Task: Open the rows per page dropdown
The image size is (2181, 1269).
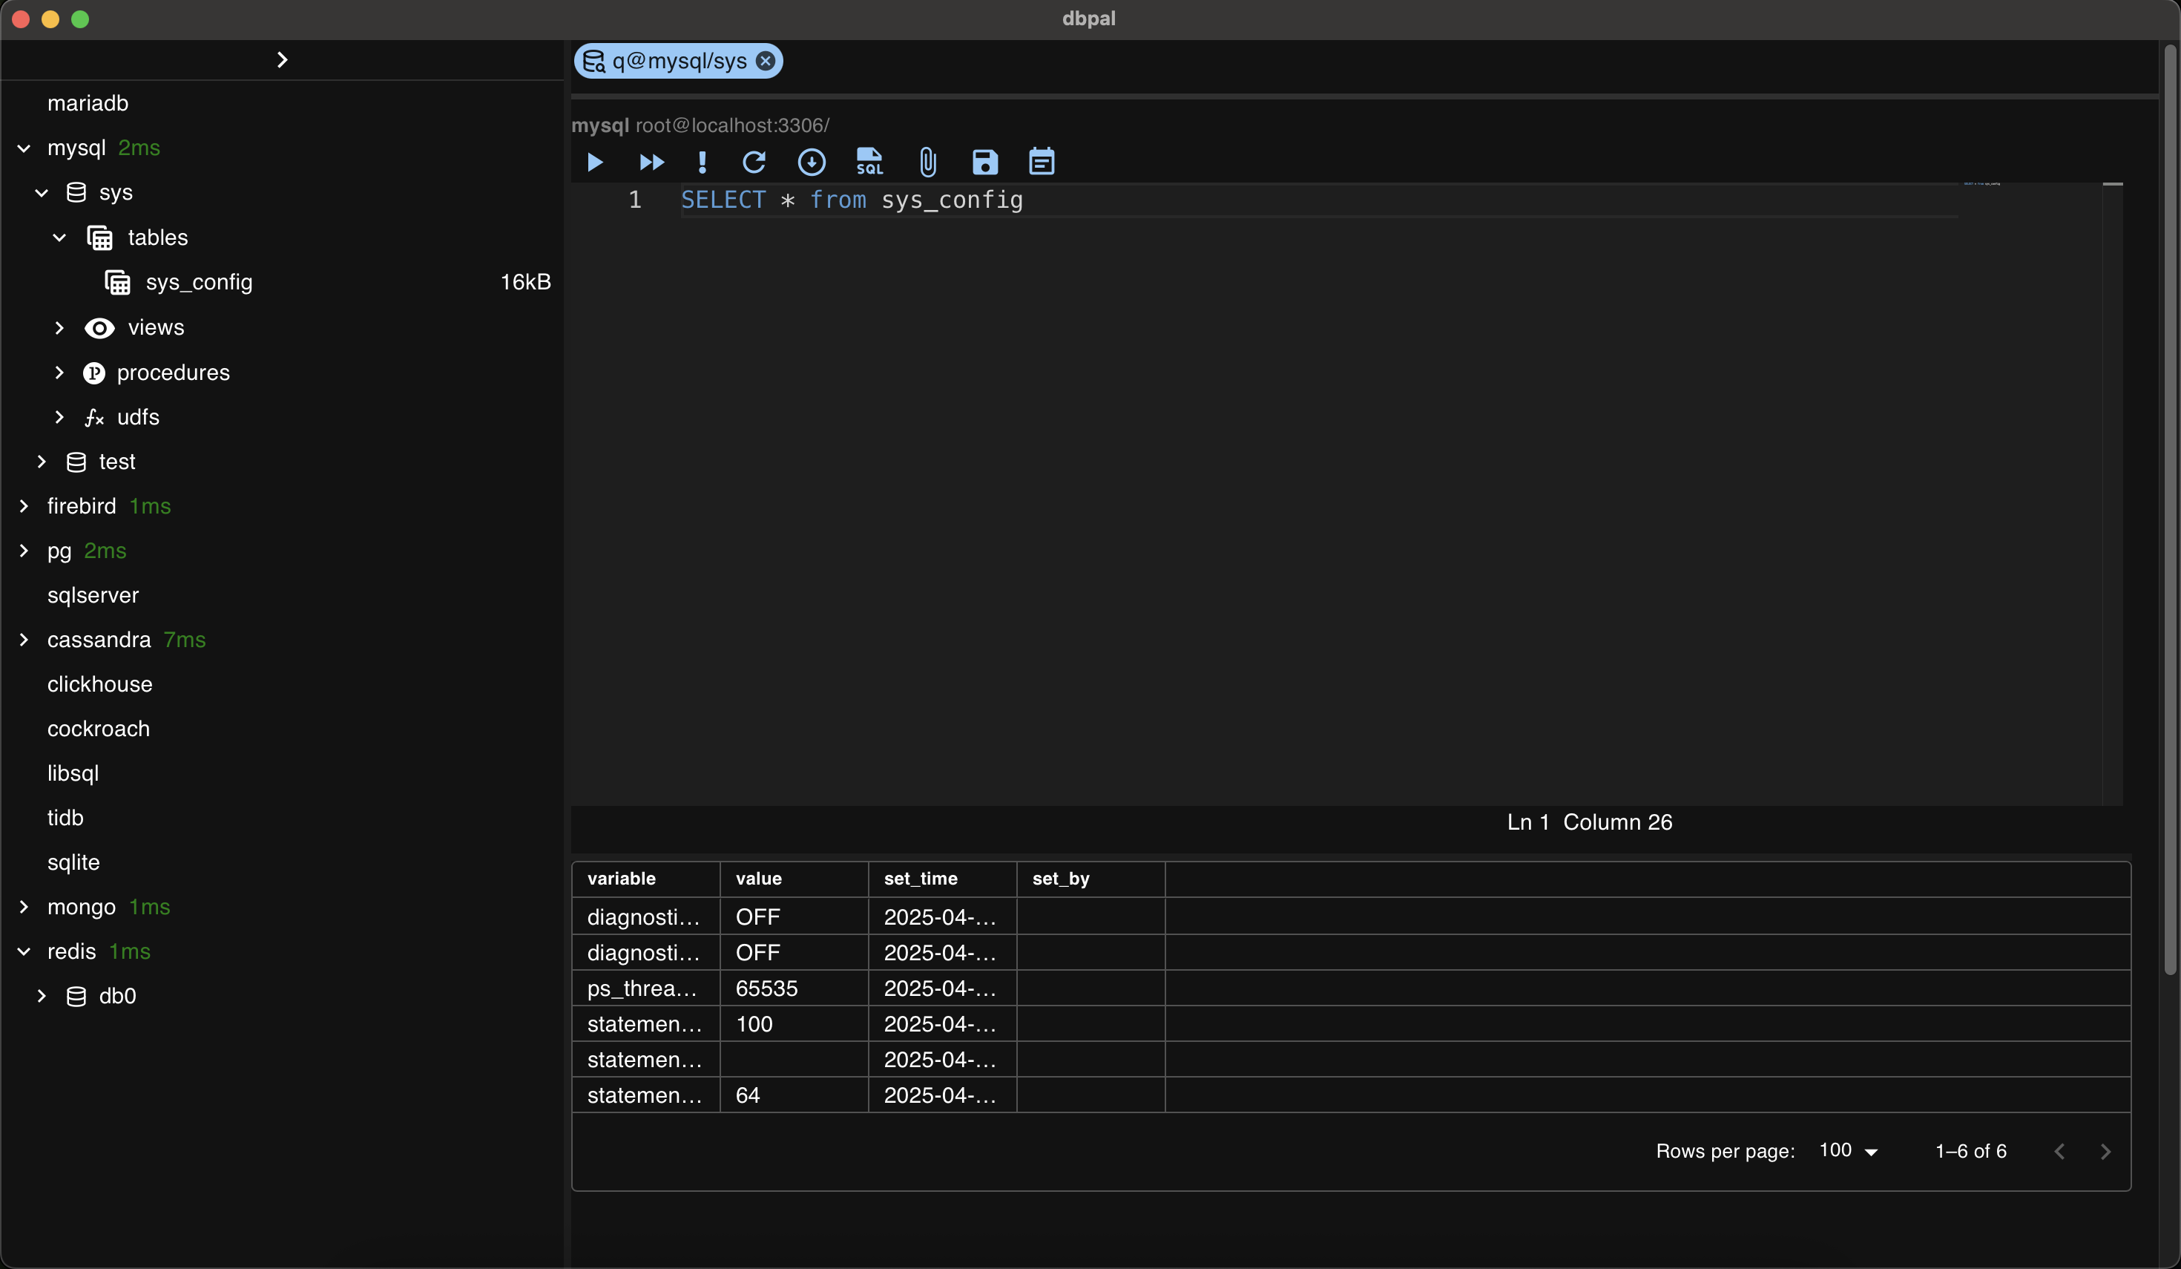Action: click(x=1848, y=1150)
